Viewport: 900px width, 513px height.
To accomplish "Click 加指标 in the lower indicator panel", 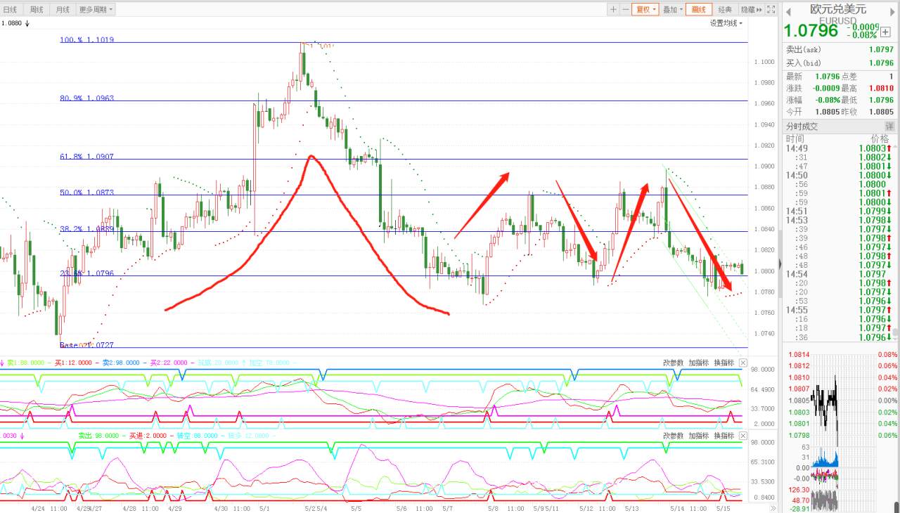I will [699, 436].
